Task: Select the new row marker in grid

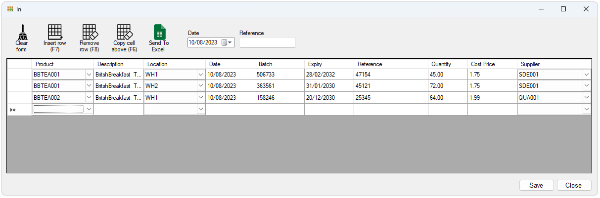Action: coord(13,110)
